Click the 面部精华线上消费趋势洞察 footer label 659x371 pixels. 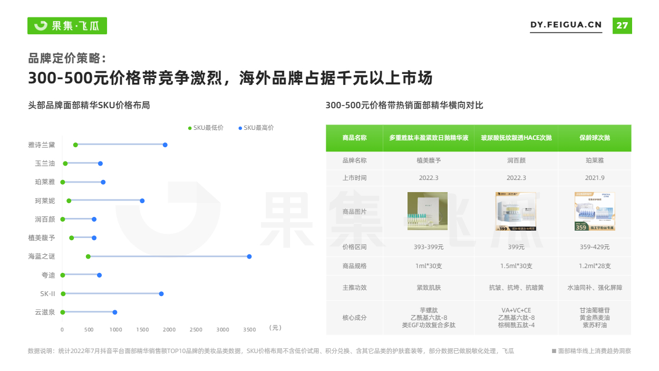[x=591, y=351]
